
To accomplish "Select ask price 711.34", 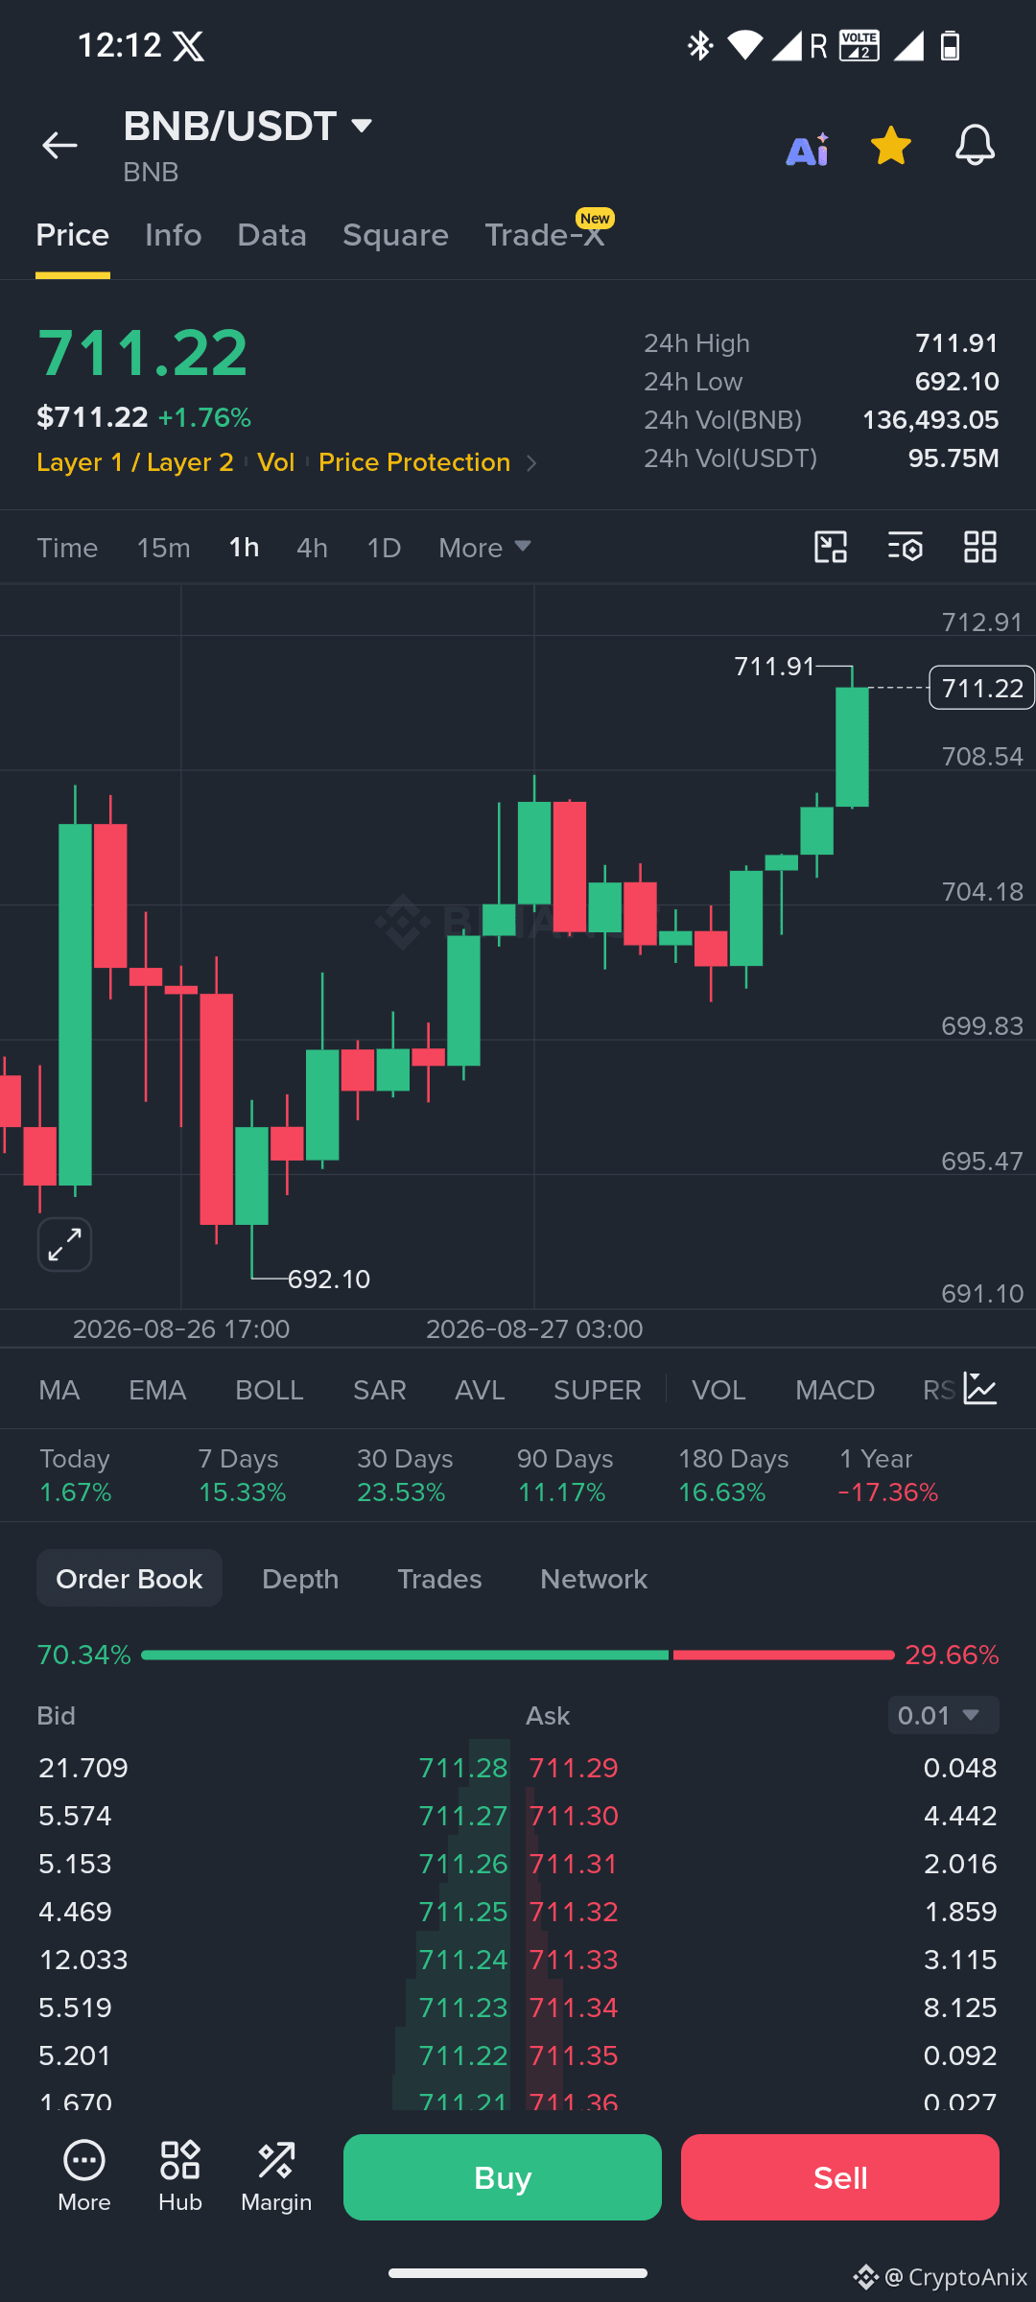I will (x=574, y=2008).
